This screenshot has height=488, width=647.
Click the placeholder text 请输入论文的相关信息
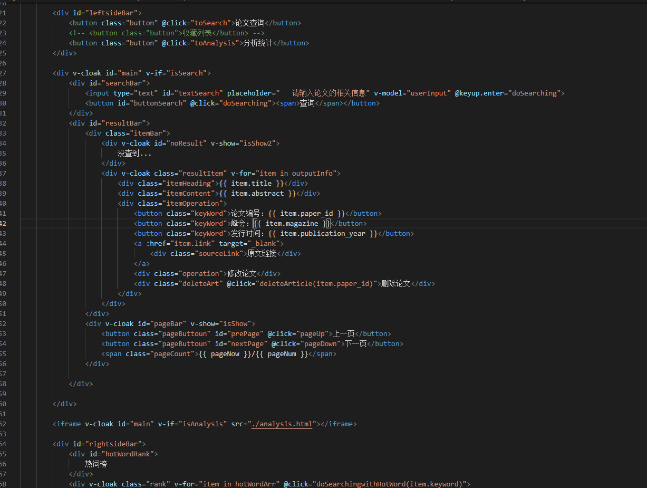[329, 93]
